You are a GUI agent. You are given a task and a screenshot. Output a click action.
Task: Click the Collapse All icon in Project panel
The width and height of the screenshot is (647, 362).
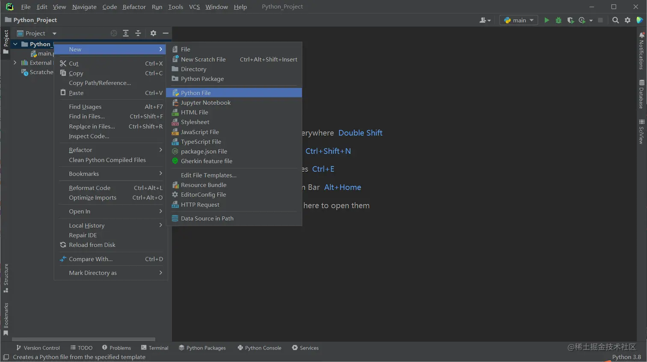click(x=138, y=33)
